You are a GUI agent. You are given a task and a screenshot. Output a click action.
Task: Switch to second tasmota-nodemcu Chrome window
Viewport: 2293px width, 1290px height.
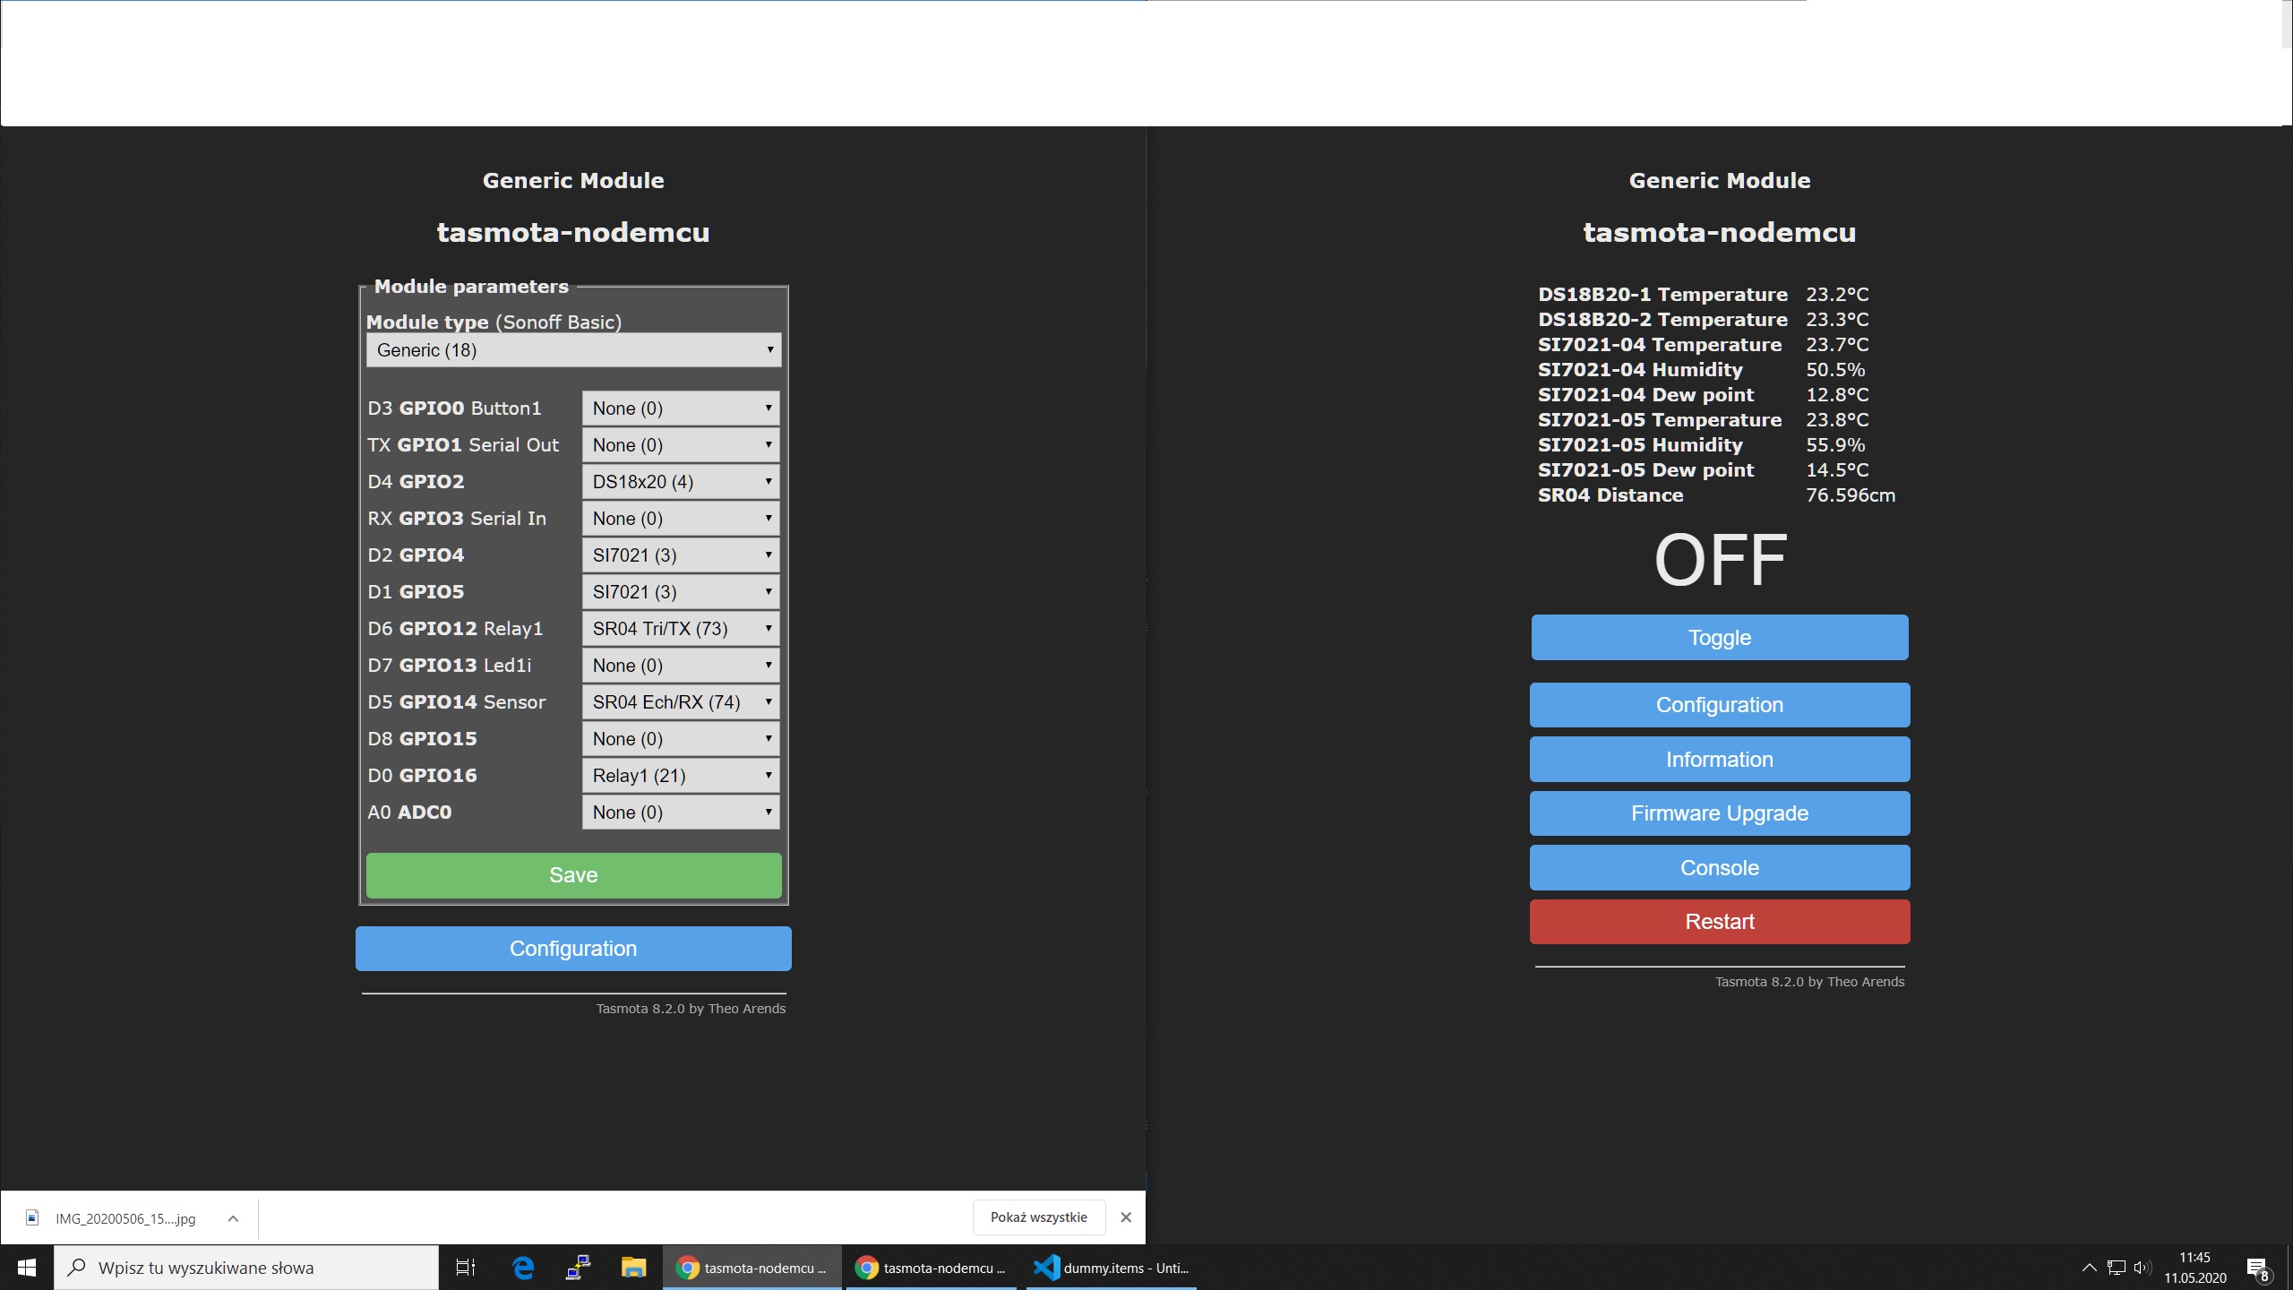pos(931,1268)
